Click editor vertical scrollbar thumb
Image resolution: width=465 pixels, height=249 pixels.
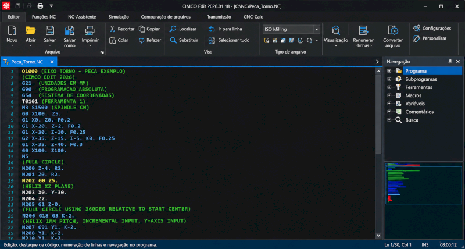coord(378,114)
